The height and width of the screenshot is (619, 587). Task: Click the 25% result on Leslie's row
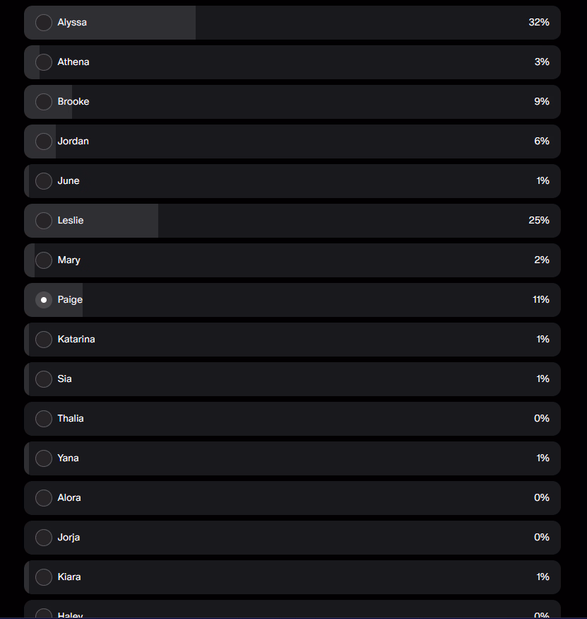(538, 221)
